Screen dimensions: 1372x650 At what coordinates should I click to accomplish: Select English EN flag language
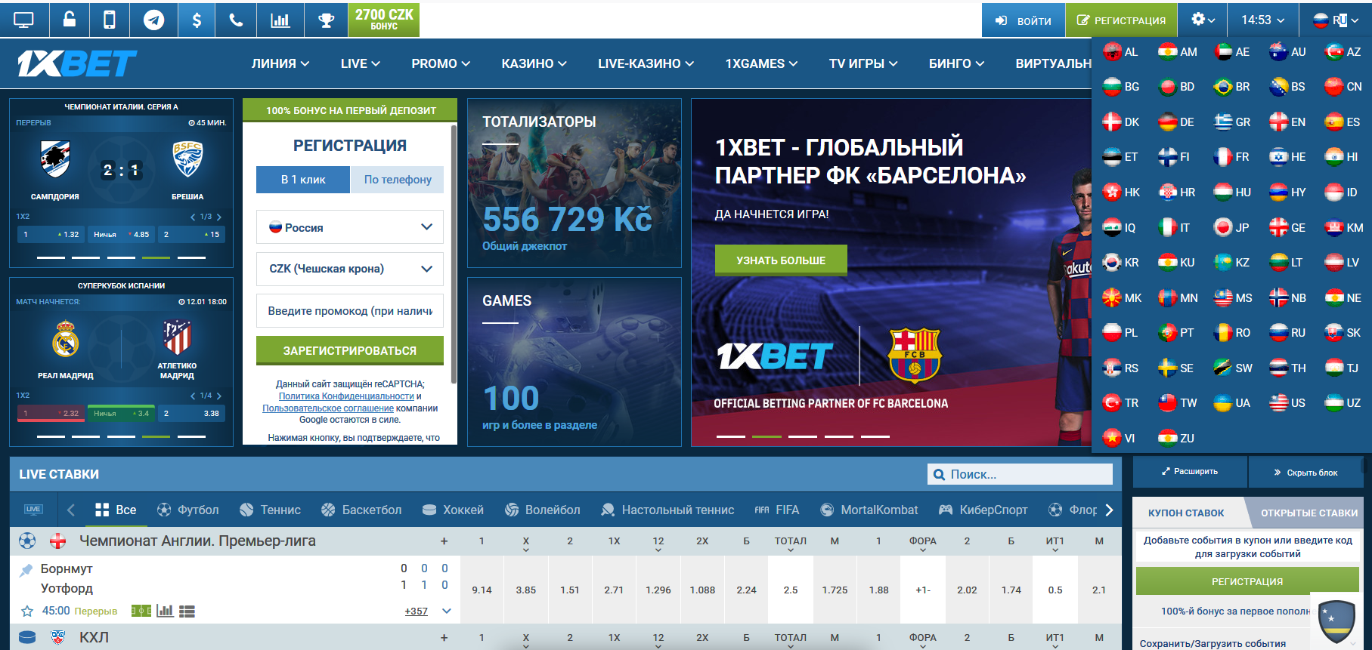[1287, 122]
